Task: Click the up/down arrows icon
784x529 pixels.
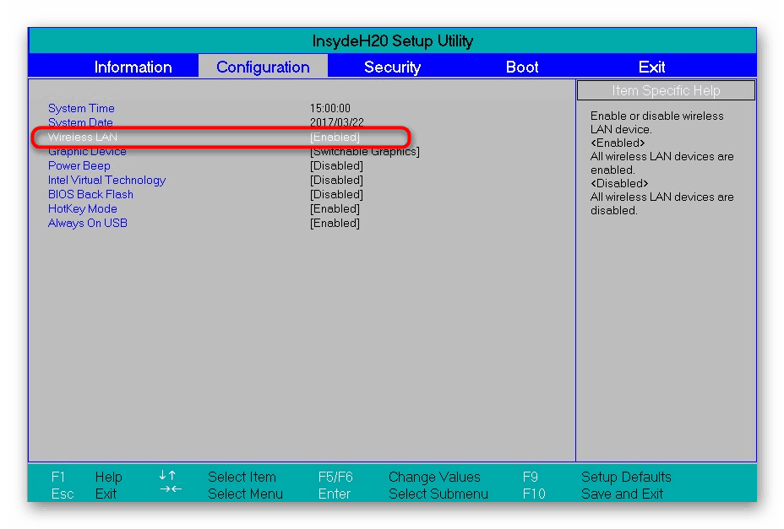Action: 167,475
